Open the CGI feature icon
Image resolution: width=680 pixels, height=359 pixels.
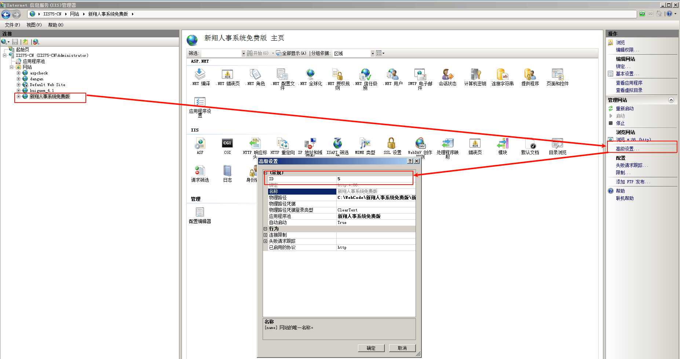point(227,143)
